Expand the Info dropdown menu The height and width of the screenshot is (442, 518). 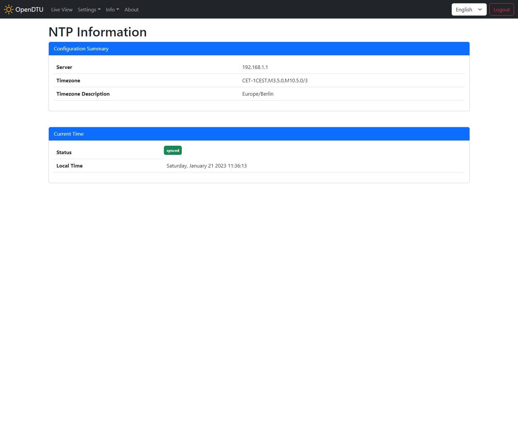click(x=112, y=10)
